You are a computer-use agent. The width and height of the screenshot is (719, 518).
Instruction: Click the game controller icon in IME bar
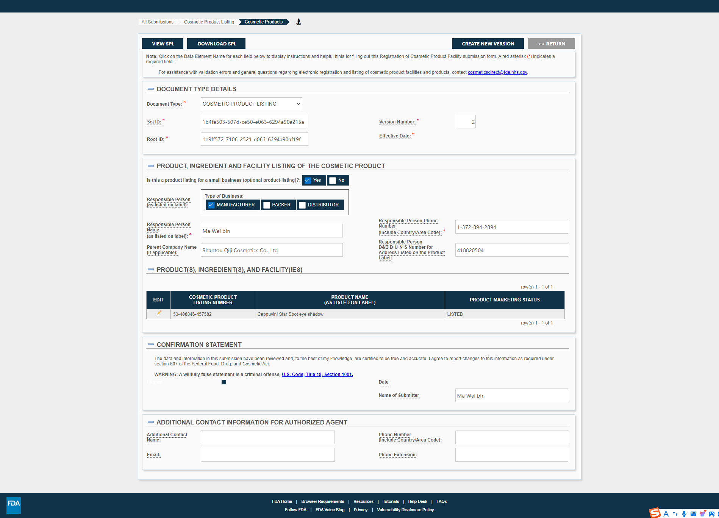(711, 514)
